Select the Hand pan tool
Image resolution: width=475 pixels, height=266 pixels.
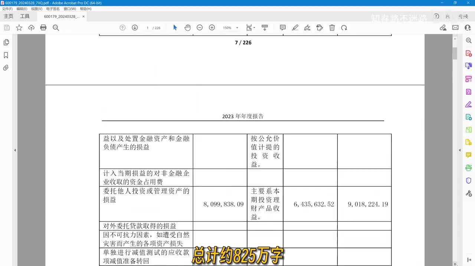click(187, 28)
